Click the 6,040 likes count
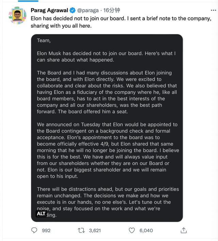 (146, 230)
